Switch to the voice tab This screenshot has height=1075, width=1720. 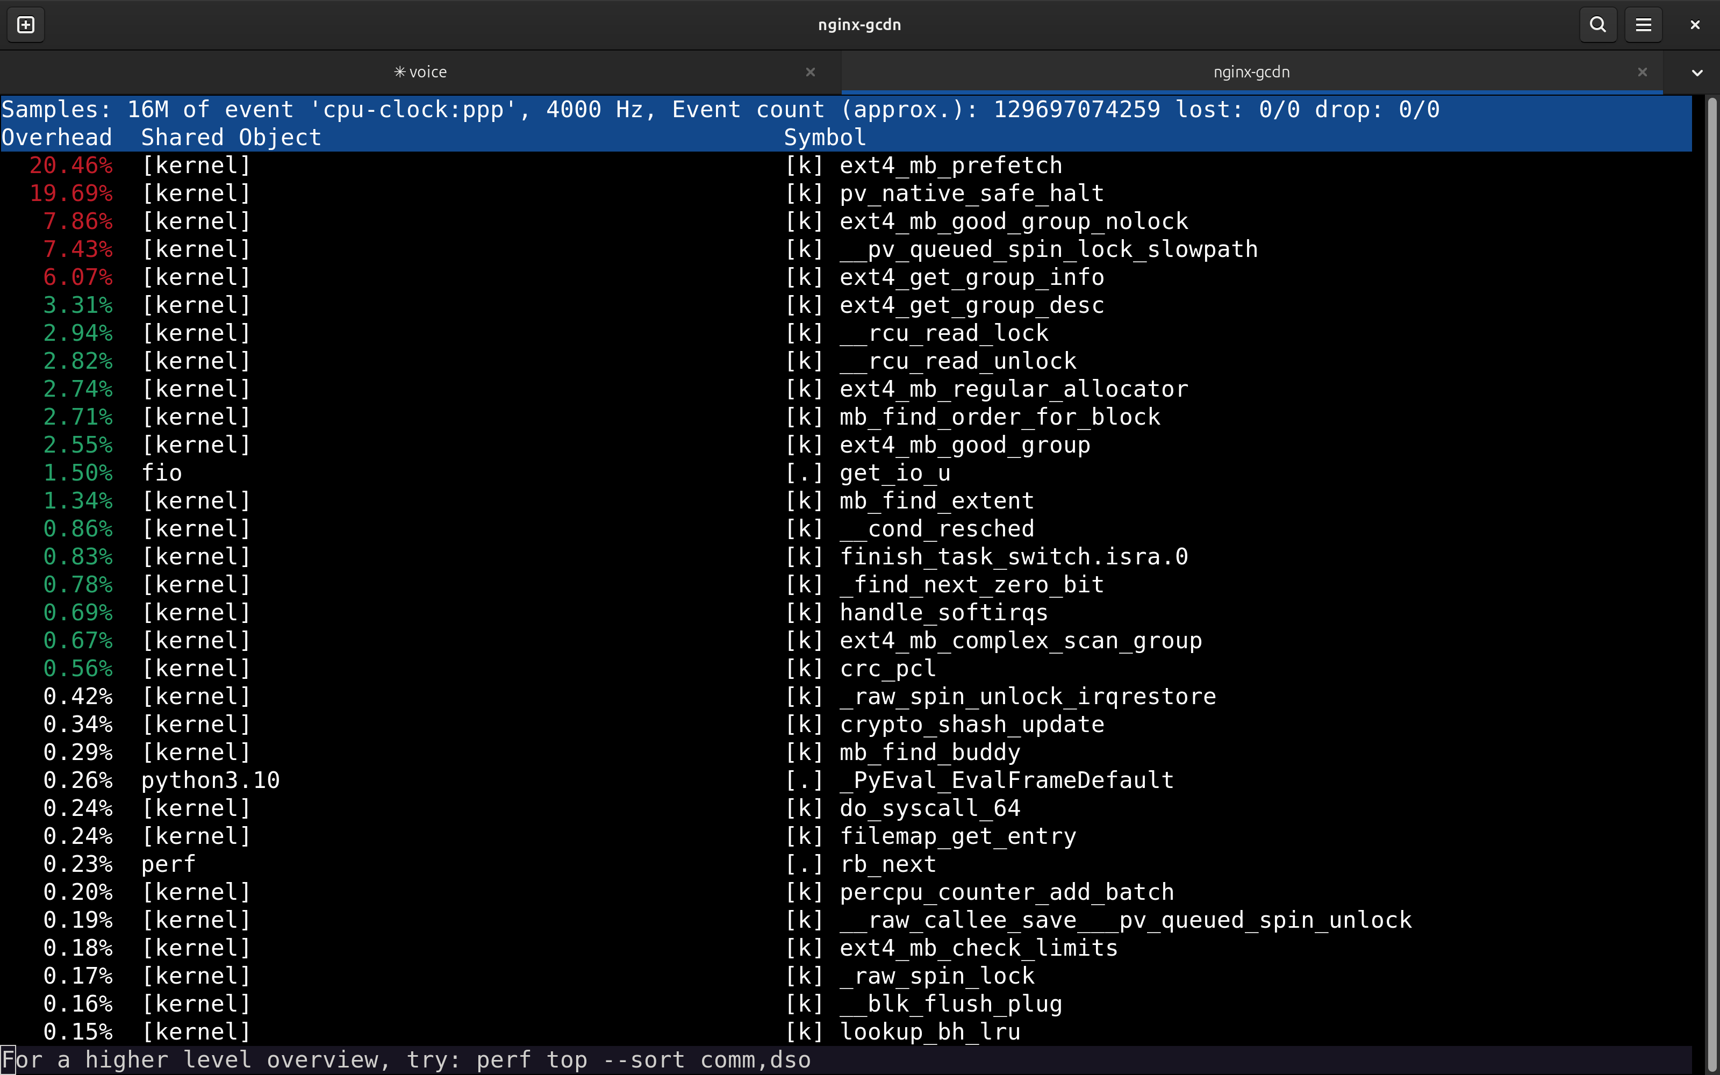click(x=421, y=72)
